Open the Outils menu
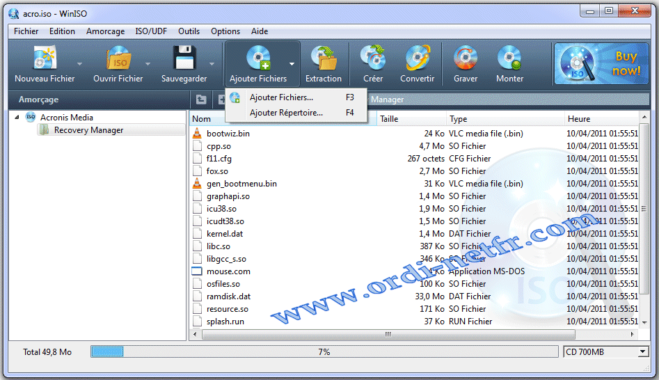 coord(189,31)
